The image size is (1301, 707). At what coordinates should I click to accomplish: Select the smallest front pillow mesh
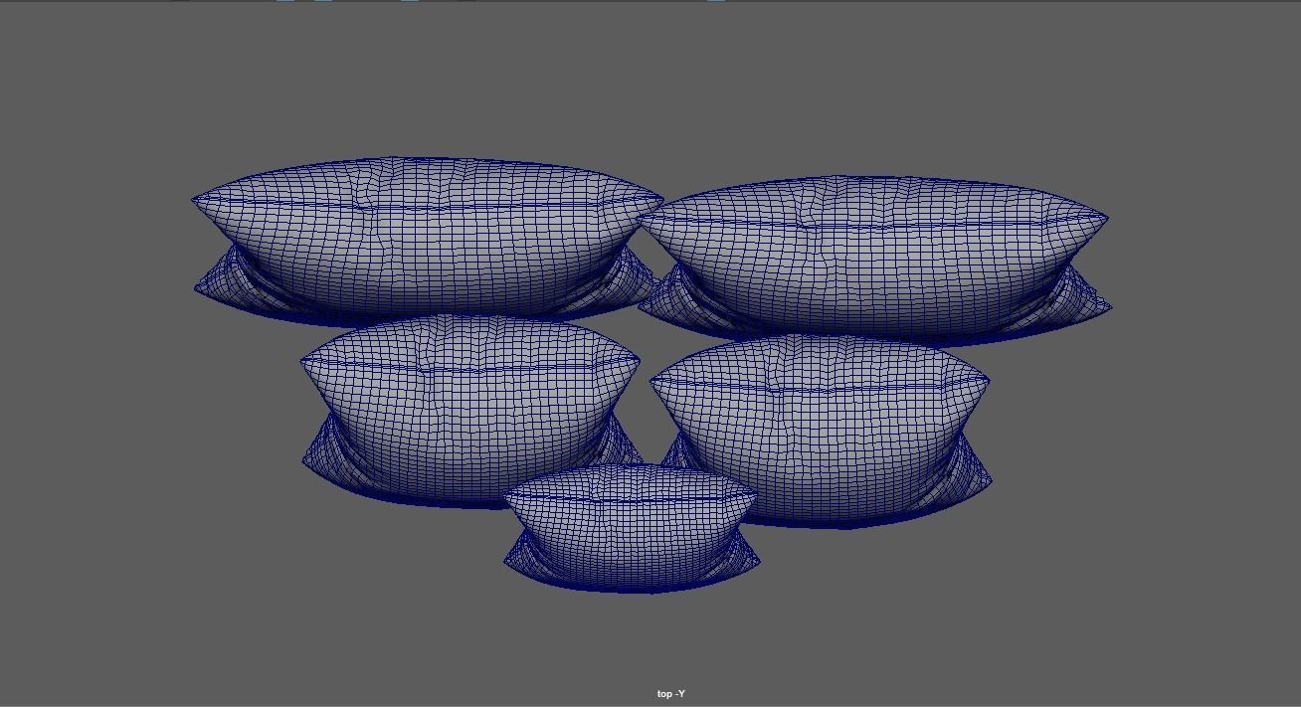[632, 528]
